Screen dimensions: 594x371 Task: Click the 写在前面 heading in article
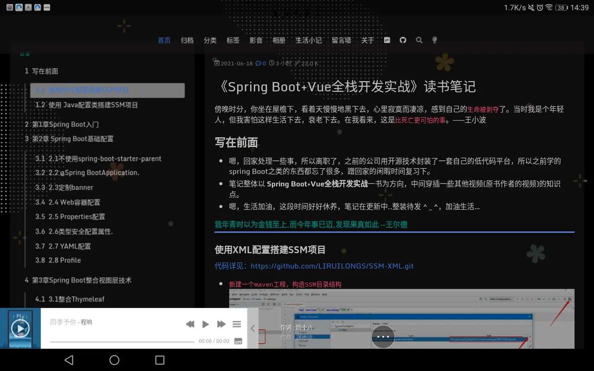click(x=236, y=142)
